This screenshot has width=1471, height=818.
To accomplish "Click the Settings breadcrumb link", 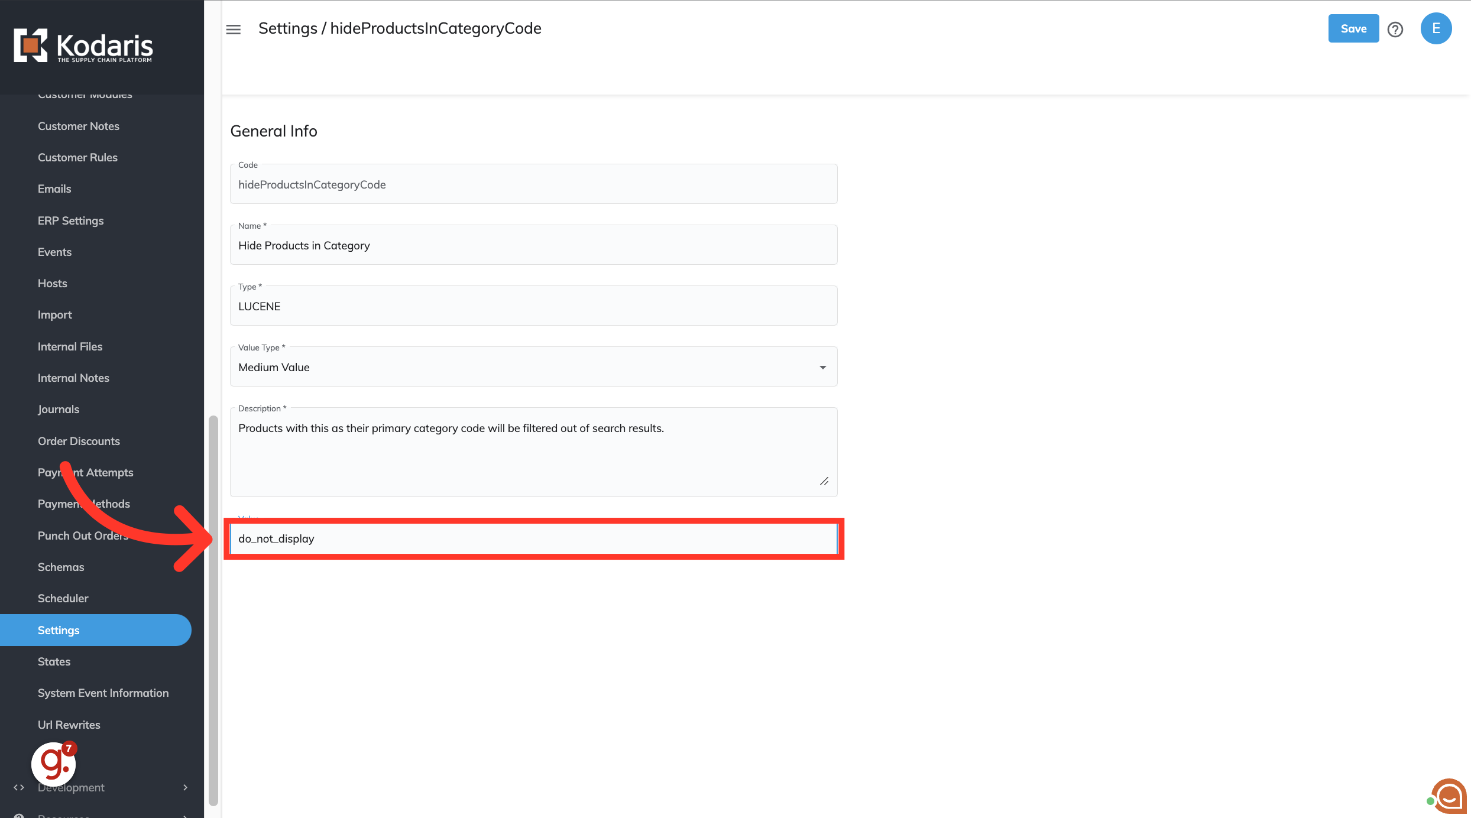I will [x=287, y=28].
